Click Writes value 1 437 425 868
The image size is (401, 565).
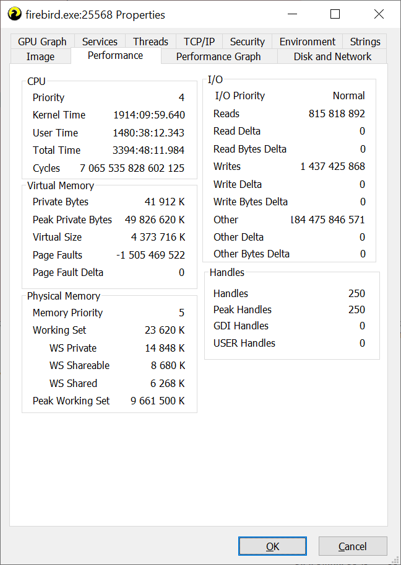(333, 166)
